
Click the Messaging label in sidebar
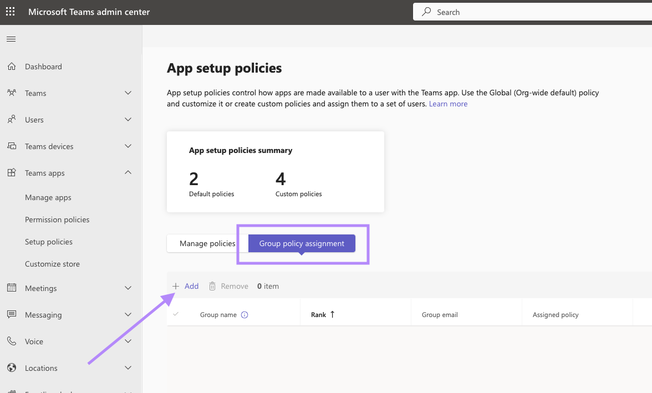point(43,315)
